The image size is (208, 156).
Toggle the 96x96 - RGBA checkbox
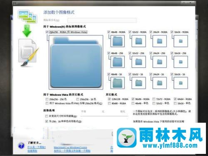pyautogui.click(x=133, y=99)
